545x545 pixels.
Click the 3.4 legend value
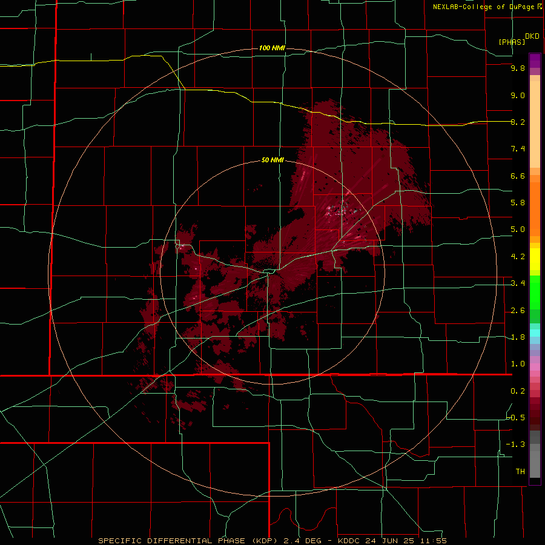(x=518, y=283)
